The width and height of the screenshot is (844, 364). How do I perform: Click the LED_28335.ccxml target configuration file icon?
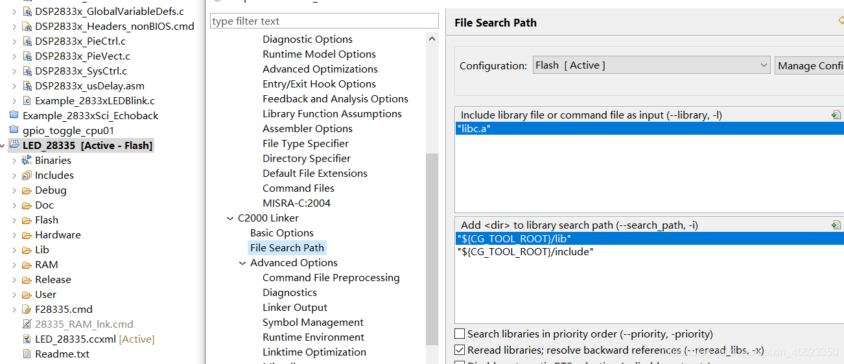[x=27, y=339]
